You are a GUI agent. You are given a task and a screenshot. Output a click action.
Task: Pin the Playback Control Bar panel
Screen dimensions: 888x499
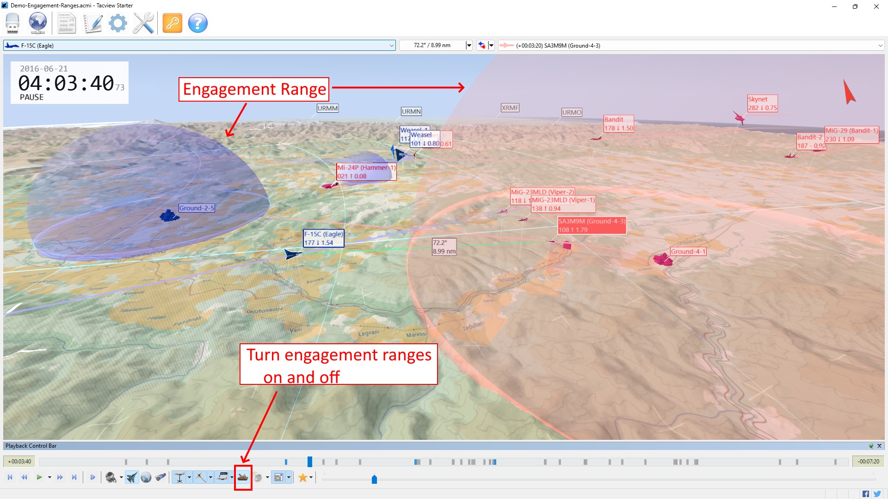(871, 446)
